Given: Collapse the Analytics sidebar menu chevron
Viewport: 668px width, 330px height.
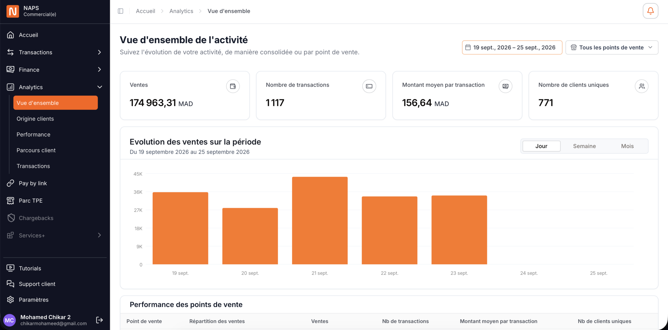Looking at the screenshot, I should coord(99,87).
